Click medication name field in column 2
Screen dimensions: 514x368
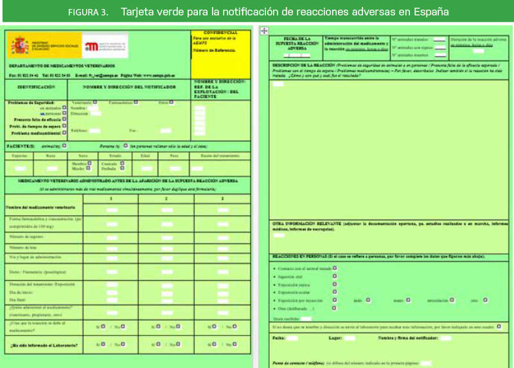[167, 210]
